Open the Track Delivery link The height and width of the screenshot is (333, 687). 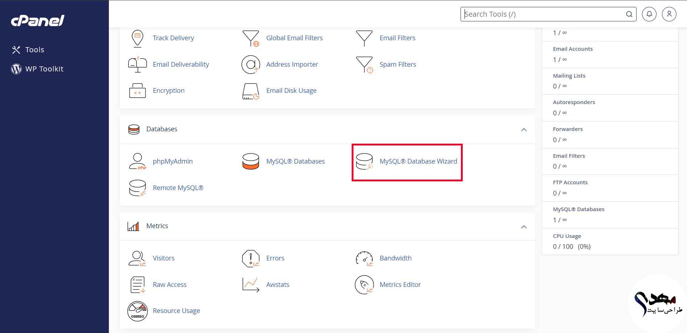(x=173, y=38)
